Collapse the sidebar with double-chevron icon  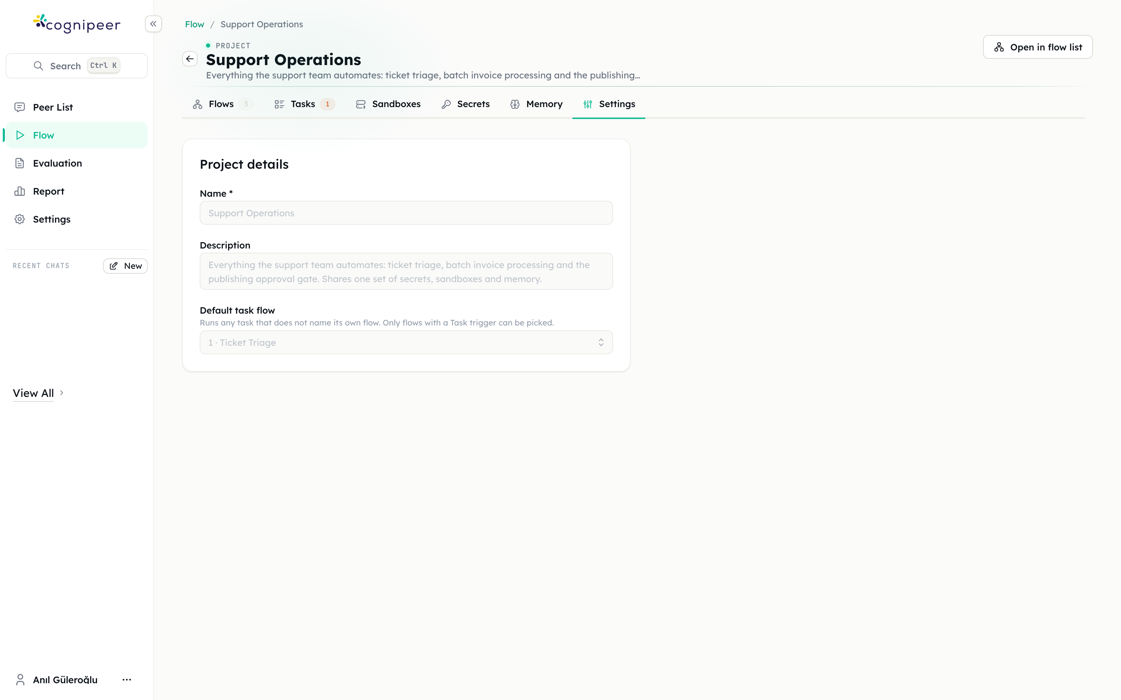click(x=153, y=23)
